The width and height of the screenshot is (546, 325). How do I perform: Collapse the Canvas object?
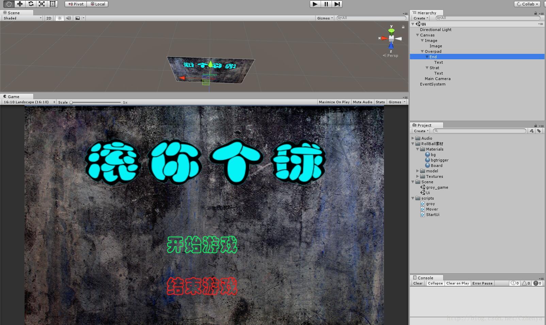pos(418,35)
